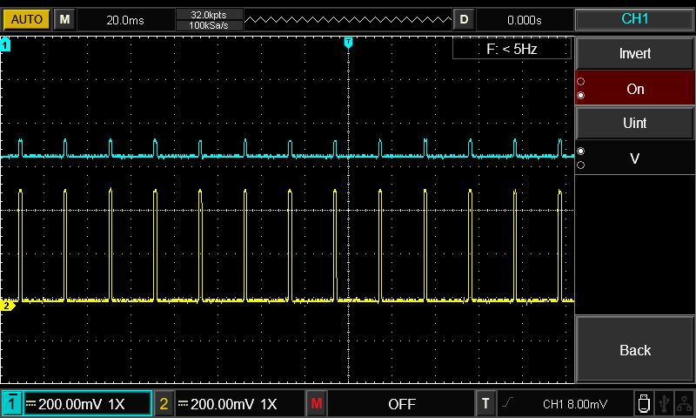Click the red M math icon
The width and height of the screenshot is (696, 418).
coord(317,404)
